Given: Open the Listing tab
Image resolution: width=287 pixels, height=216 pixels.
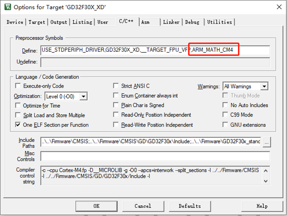Looking at the screenshot, I should [x=82, y=22].
